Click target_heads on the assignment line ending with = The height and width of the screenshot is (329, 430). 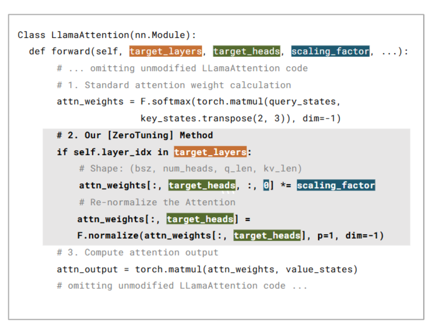click(x=200, y=219)
